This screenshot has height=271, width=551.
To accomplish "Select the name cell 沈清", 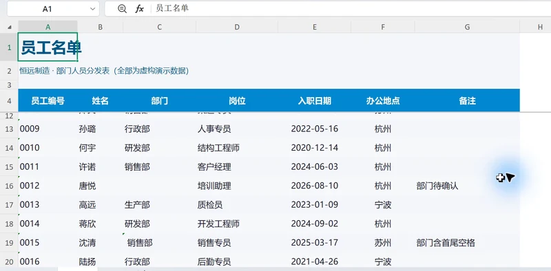I will (x=100, y=243).
